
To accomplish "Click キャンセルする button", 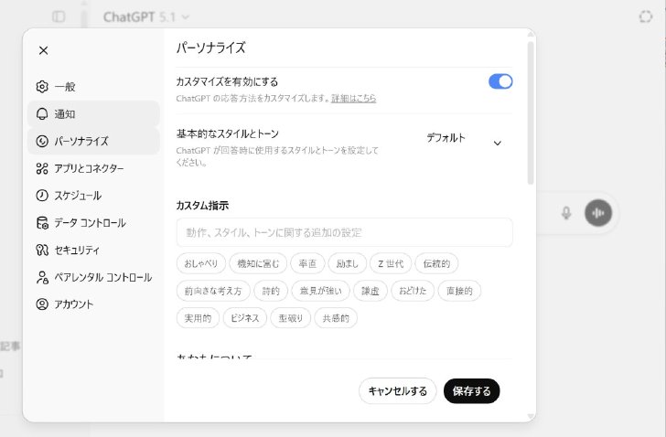I will coord(398,390).
